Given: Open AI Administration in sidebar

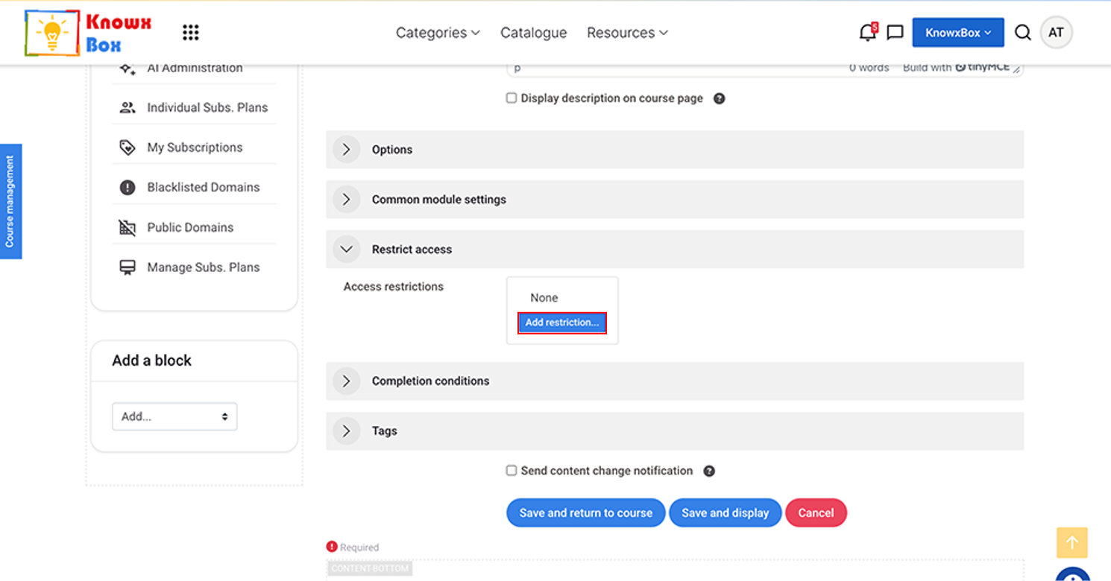Looking at the screenshot, I should click(195, 68).
